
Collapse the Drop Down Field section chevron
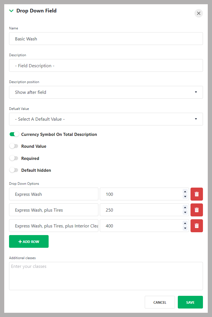point(11,11)
